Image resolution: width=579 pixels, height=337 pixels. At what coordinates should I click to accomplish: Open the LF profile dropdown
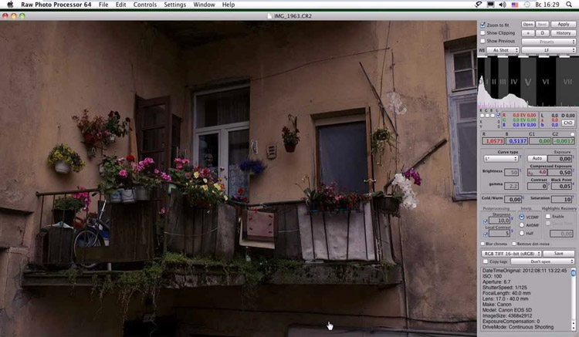pyautogui.click(x=548, y=50)
